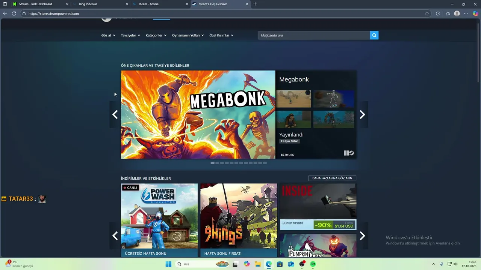Open Outlook from the taskbar

point(290,264)
